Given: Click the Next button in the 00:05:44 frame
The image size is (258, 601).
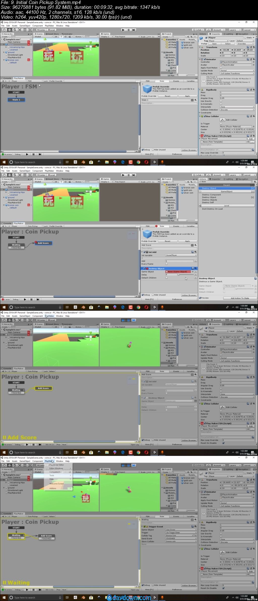Looking at the screenshot, I should [64, 445].
